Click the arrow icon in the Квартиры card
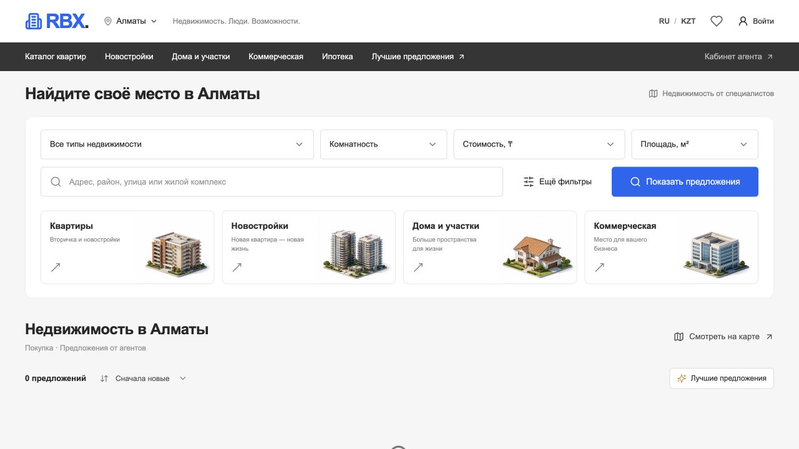The image size is (799, 449). point(56,267)
